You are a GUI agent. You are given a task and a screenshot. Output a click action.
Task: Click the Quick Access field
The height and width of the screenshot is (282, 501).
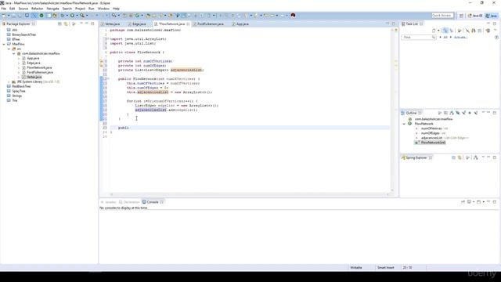(442, 16)
